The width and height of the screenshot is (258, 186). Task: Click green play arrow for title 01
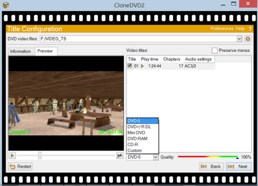142,66
